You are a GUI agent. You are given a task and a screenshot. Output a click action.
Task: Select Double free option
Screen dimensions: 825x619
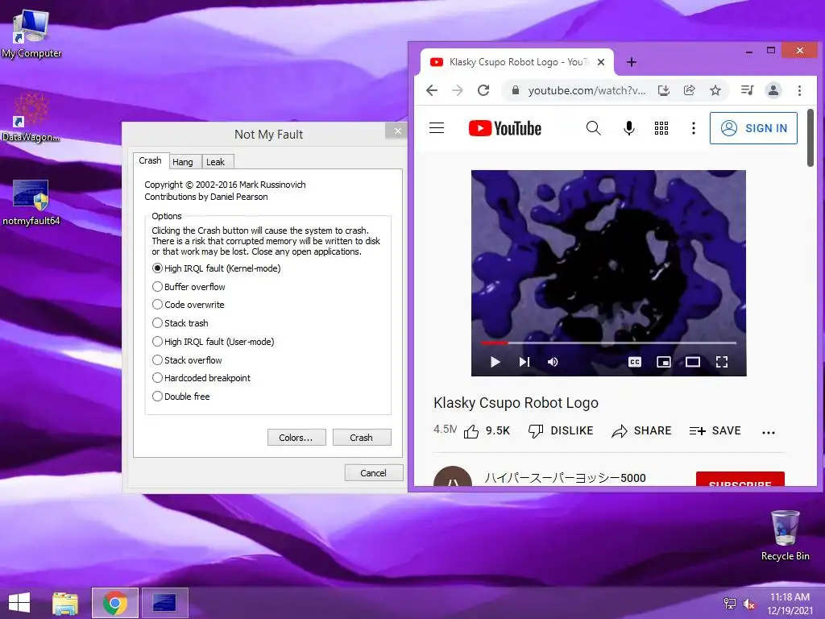180,397
